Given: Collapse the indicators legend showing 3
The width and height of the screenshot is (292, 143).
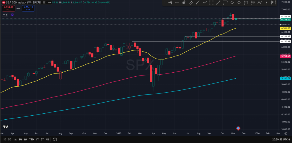Looking at the screenshot, I should [5, 15].
